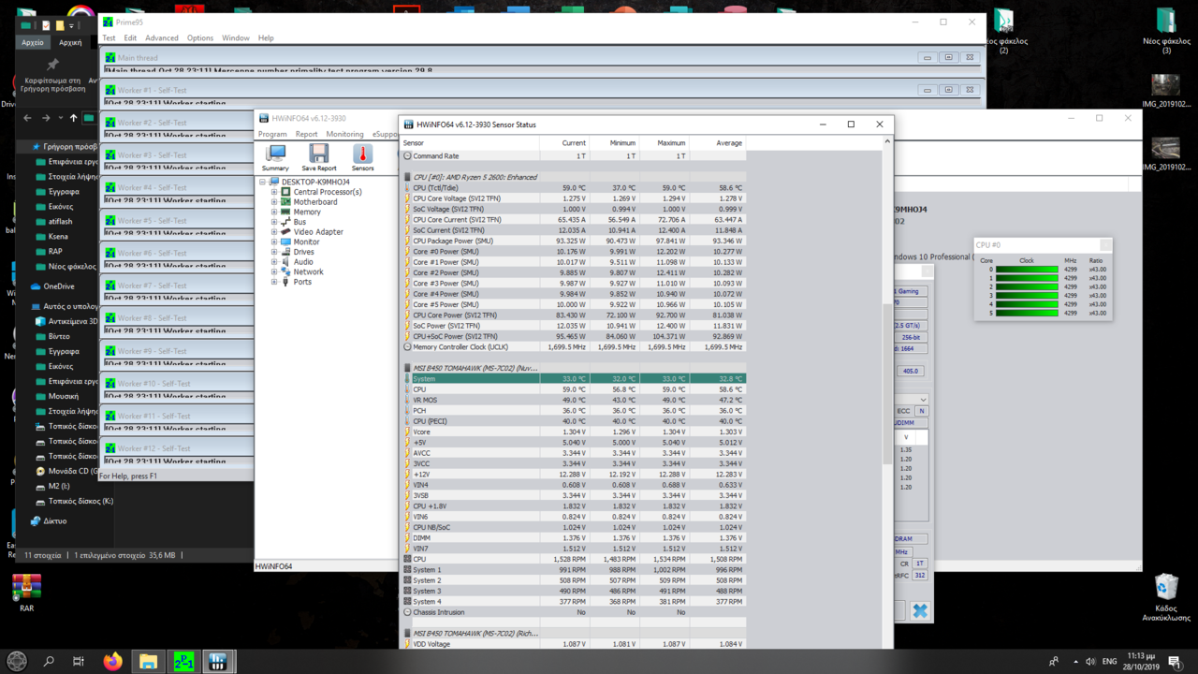Click Core 0 clock bar in CPU #0 window
Screen dimensions: 1198x674
pos(1027,270)
